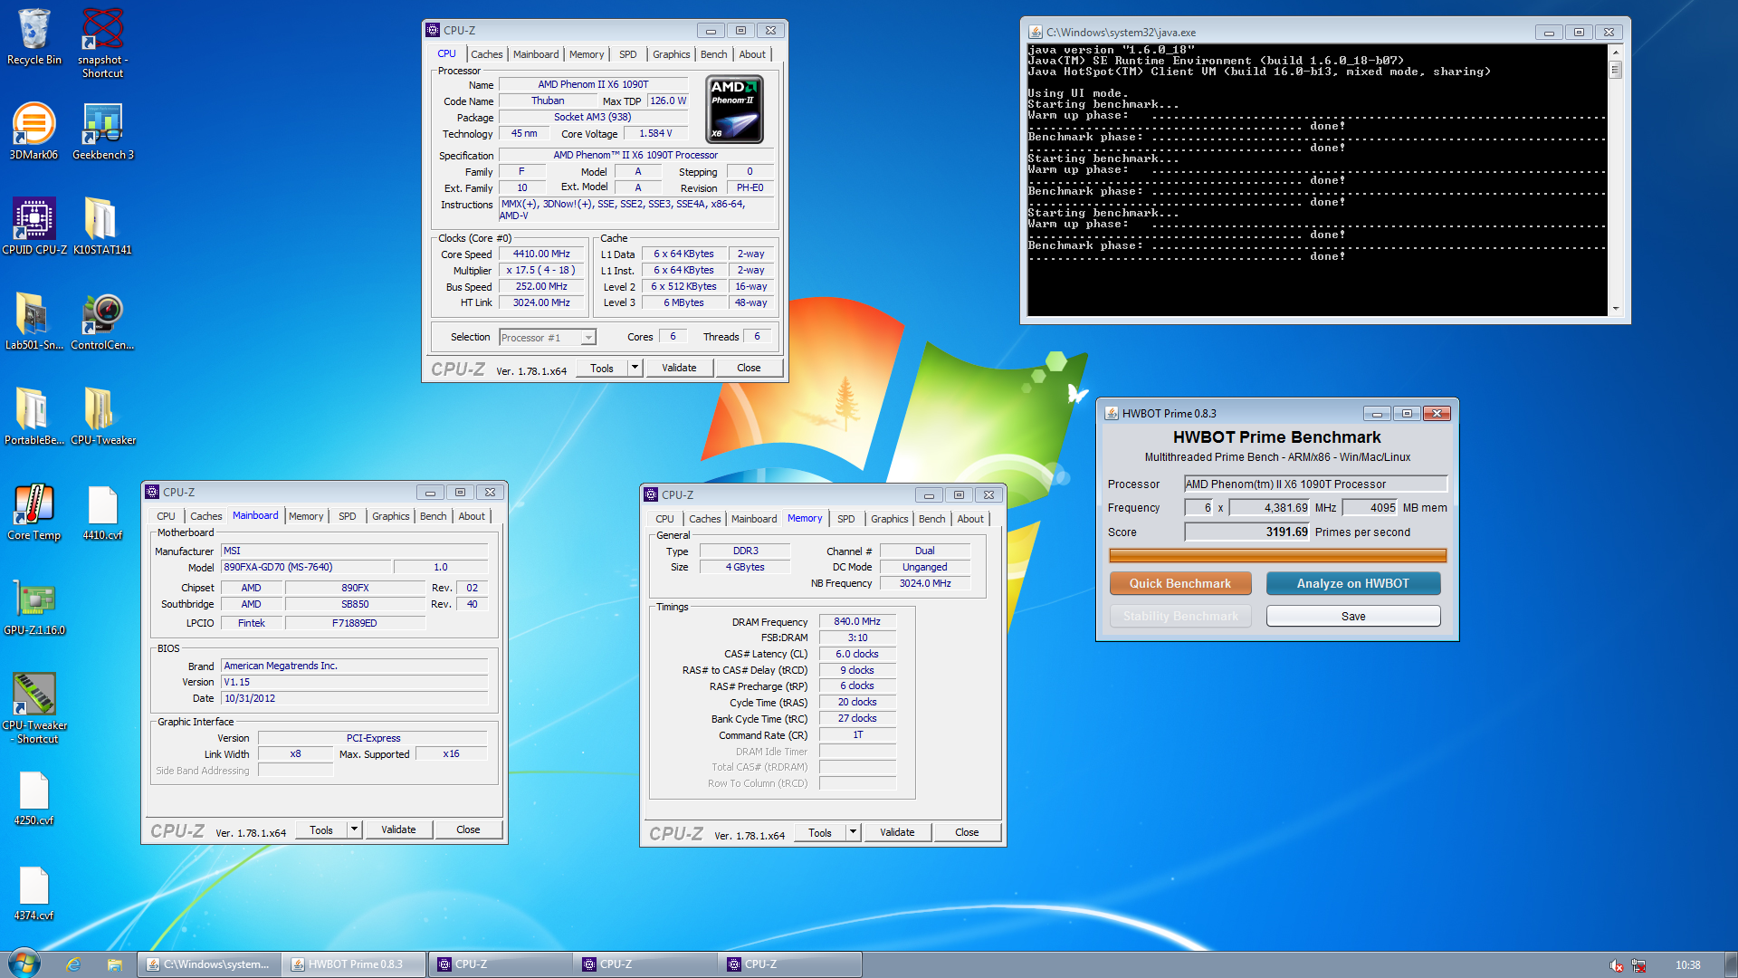
Task: Switch to CPU tab in Memory CPU-Z window
Action: 664,519
